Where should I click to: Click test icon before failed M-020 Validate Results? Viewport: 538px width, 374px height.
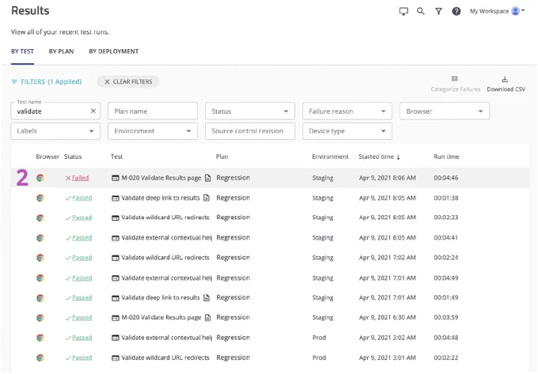[116, 178]
